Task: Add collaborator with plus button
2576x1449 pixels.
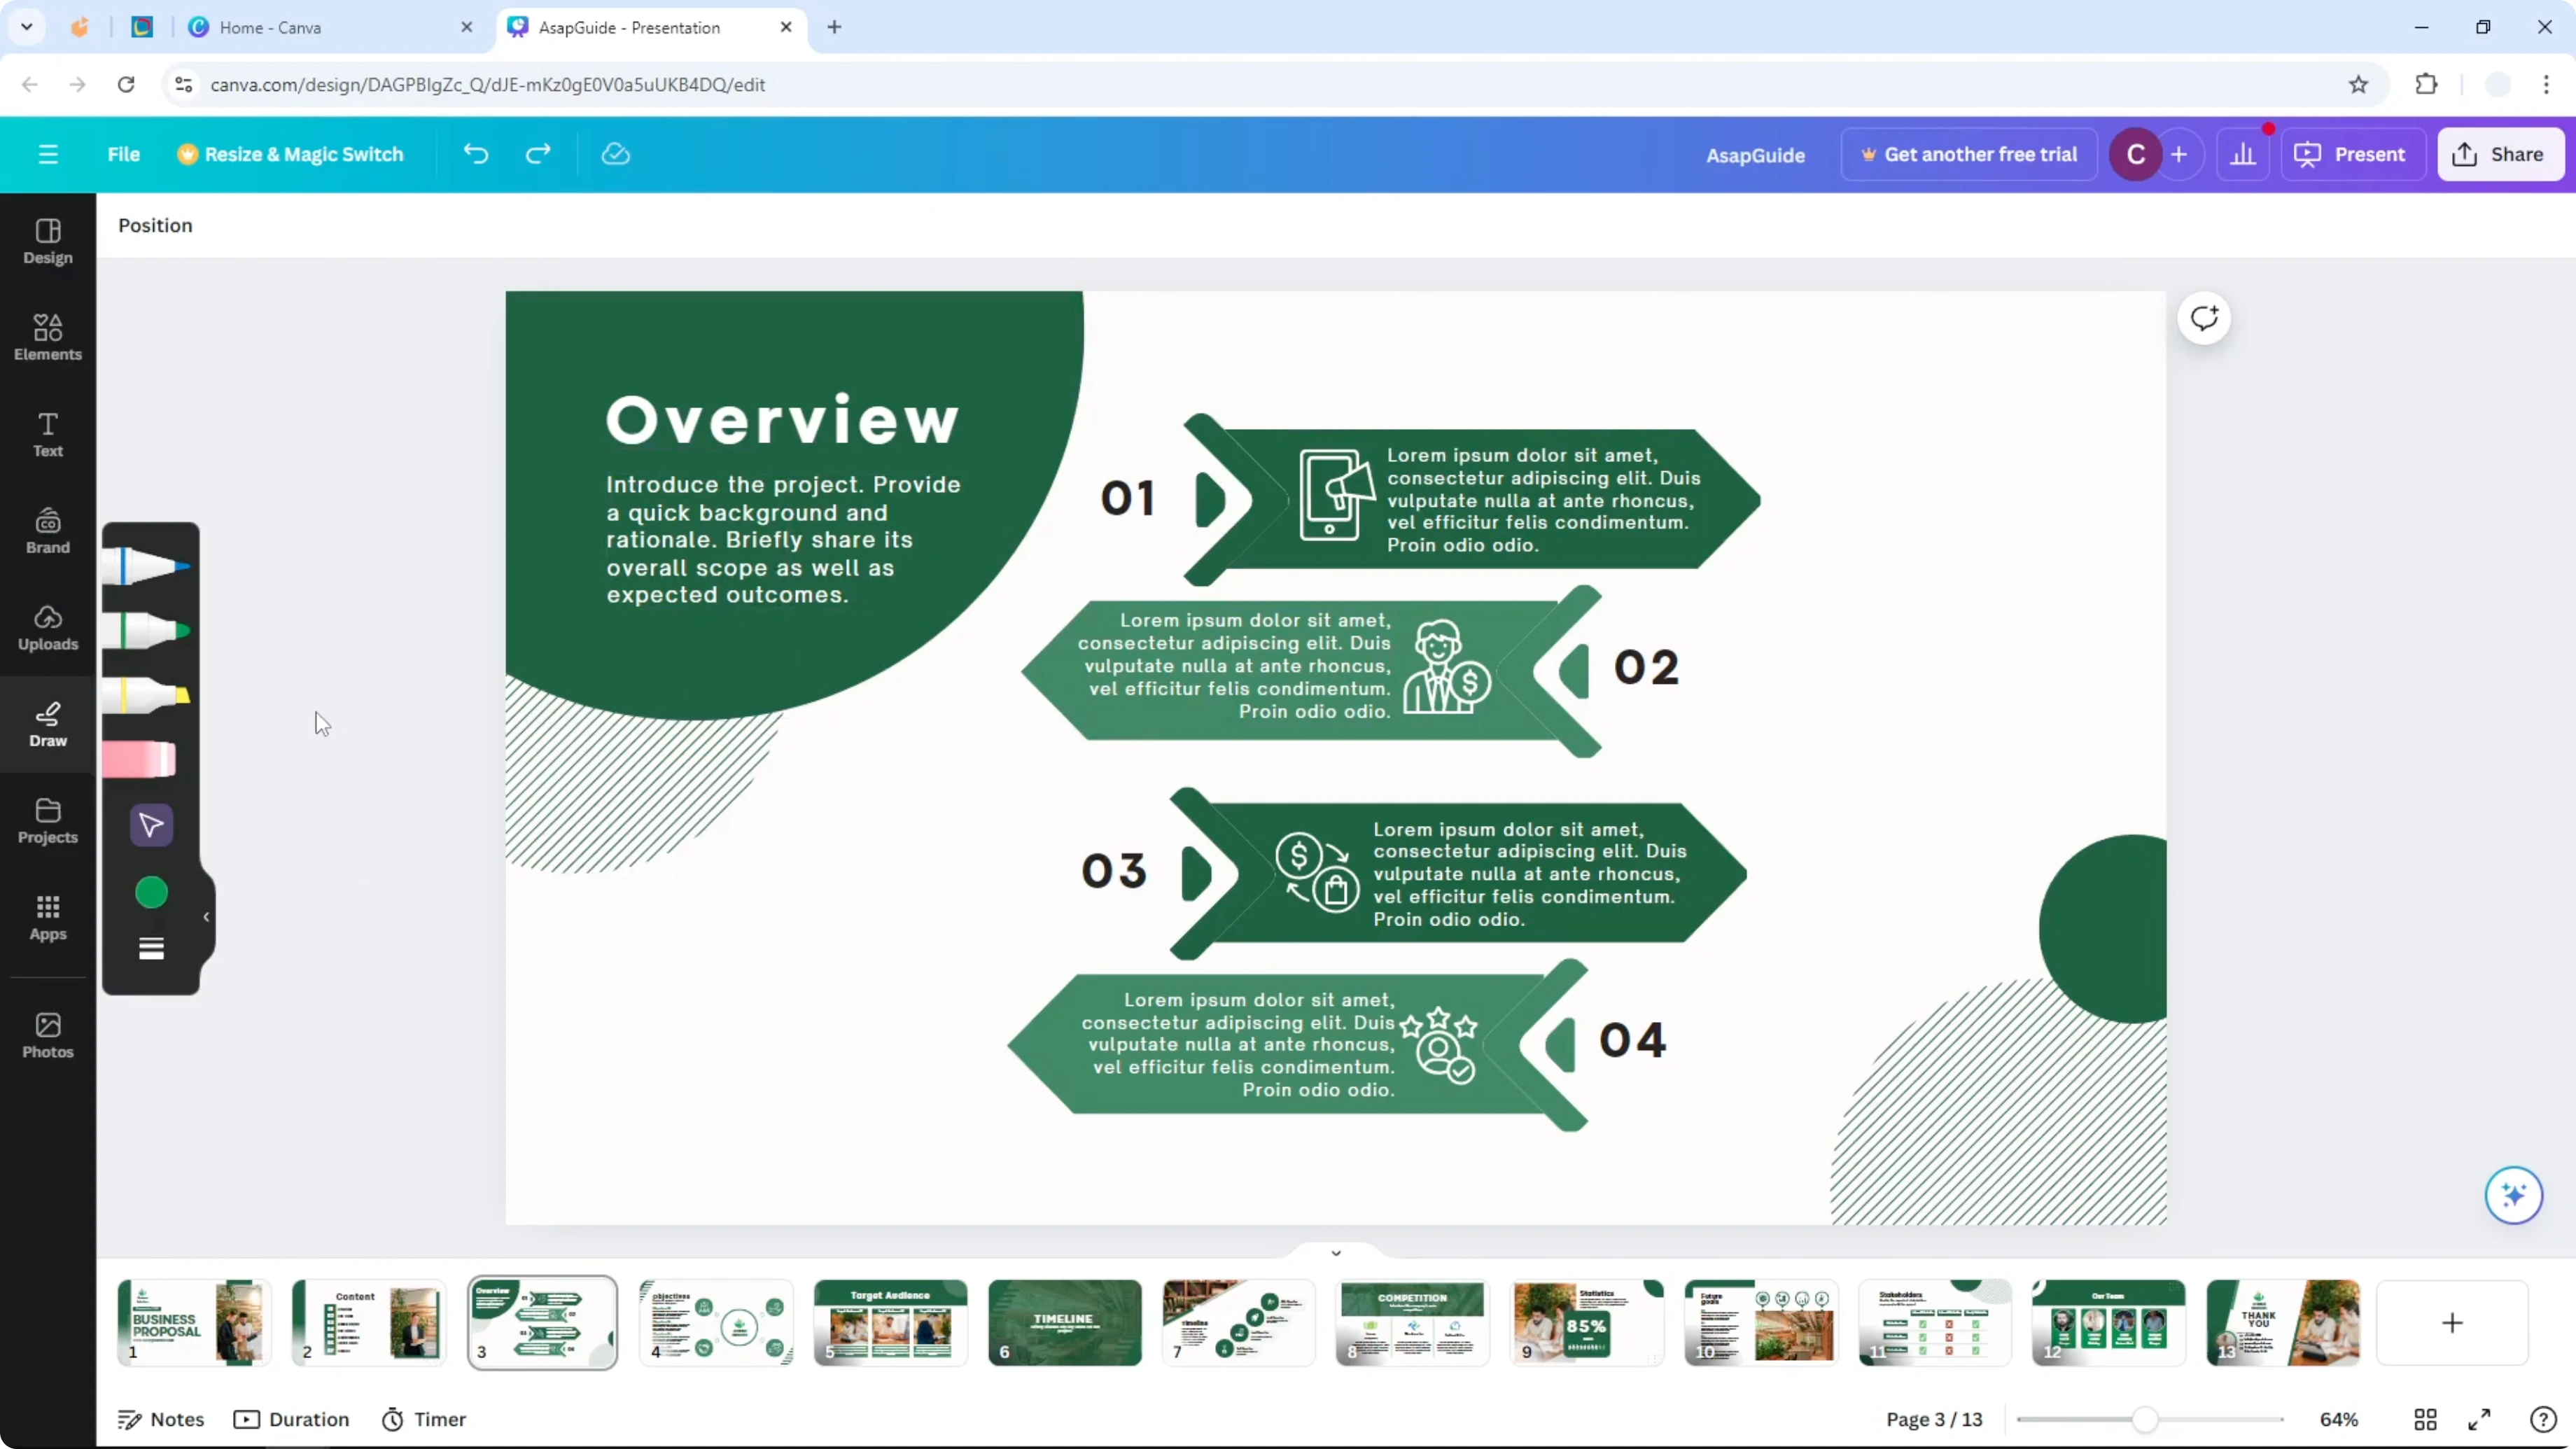Action: (2179, 154)
